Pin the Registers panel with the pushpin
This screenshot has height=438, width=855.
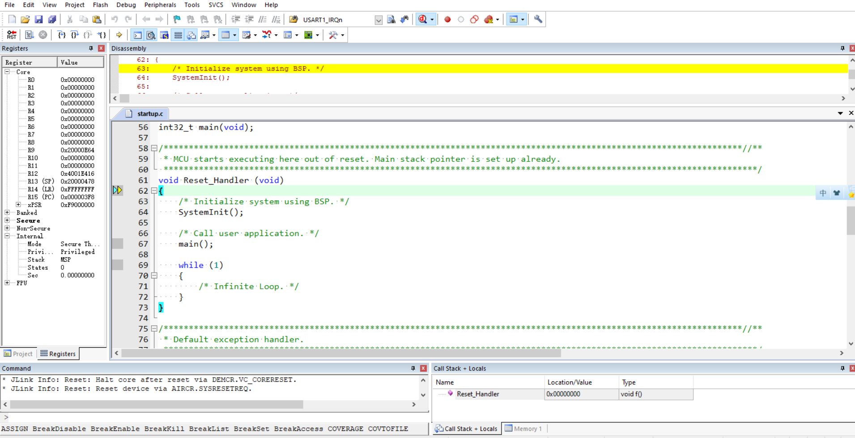(x=91, y=48)
